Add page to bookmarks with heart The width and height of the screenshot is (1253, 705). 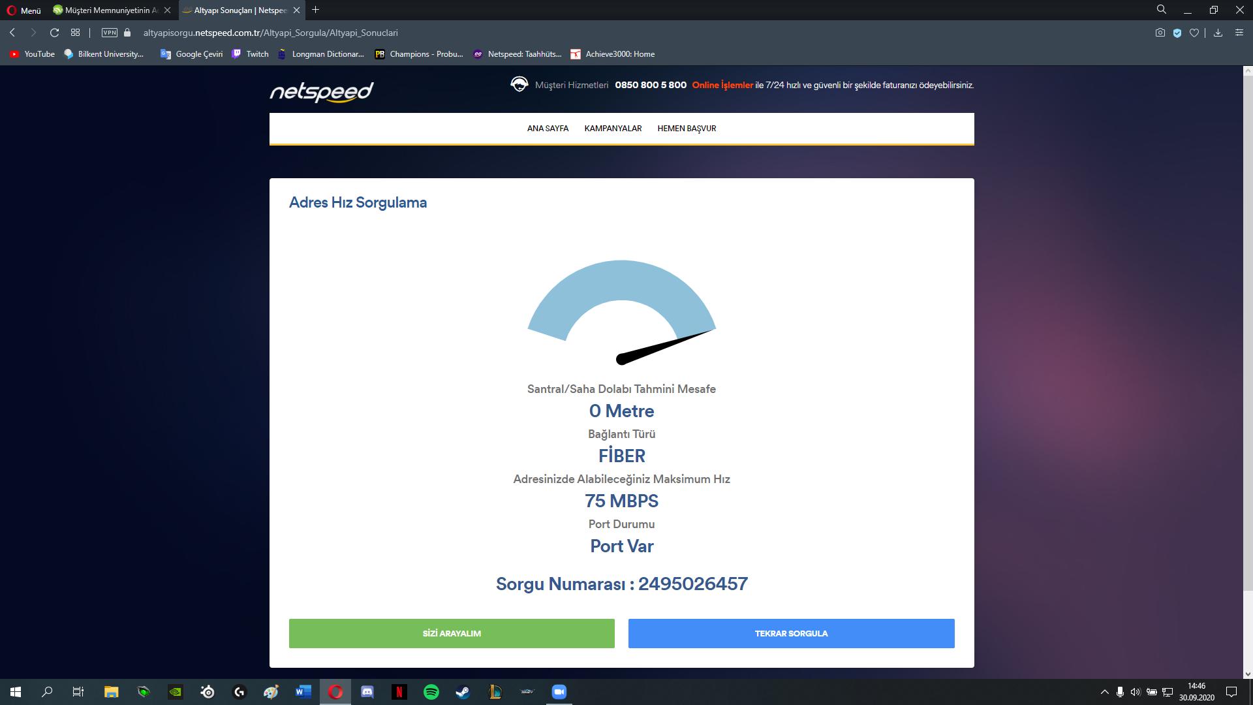(x=1194, y=33)
